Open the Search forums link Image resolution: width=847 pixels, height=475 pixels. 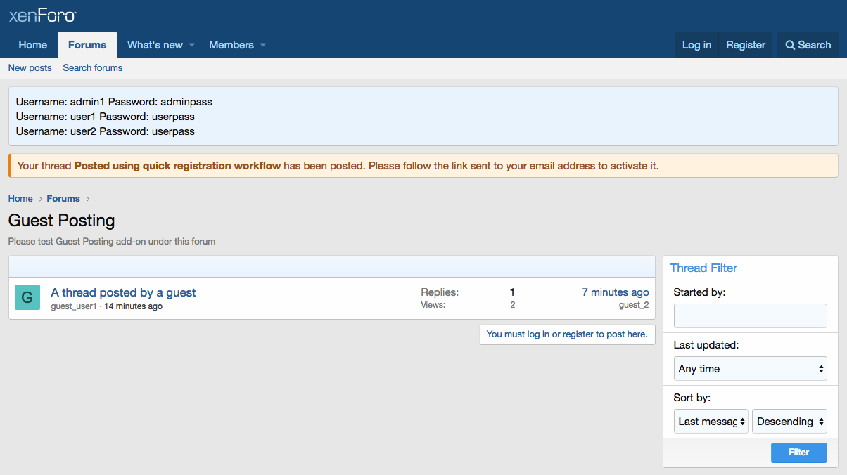93,68
